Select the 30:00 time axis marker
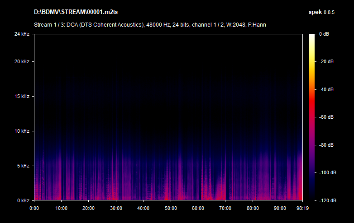 (116, 208)
